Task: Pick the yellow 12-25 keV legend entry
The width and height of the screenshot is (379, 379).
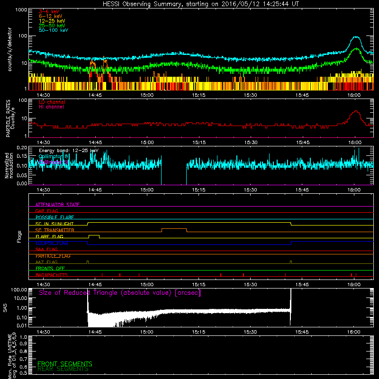Action: tap(52, 21)
